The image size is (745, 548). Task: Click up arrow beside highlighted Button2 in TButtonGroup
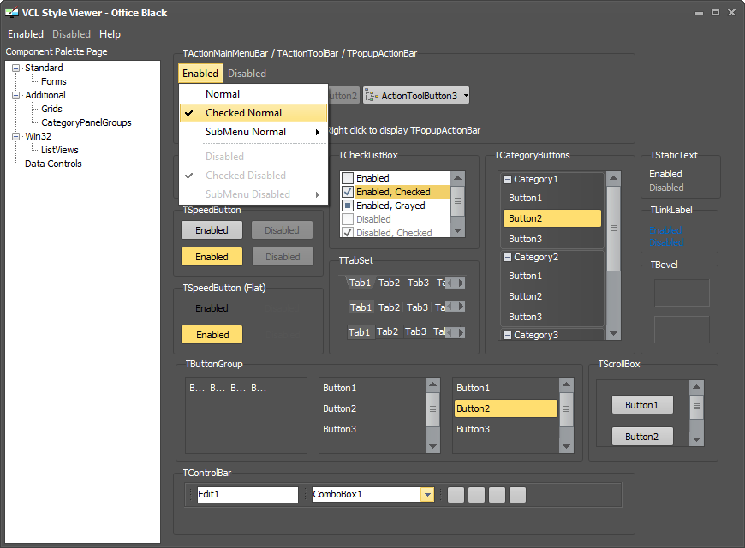click(x=566, y=384)
